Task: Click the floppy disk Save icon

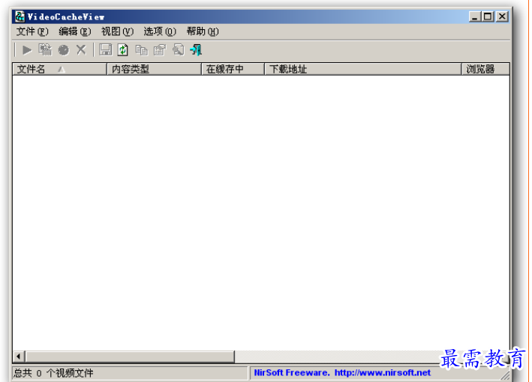Action: click(x=106, y=49)
